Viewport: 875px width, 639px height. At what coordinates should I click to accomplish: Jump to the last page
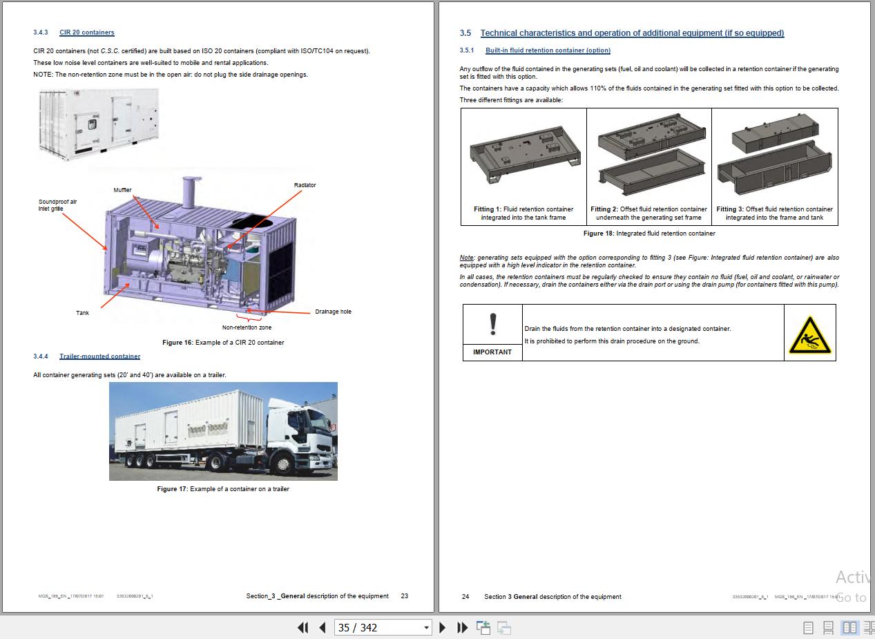[461, 627]
